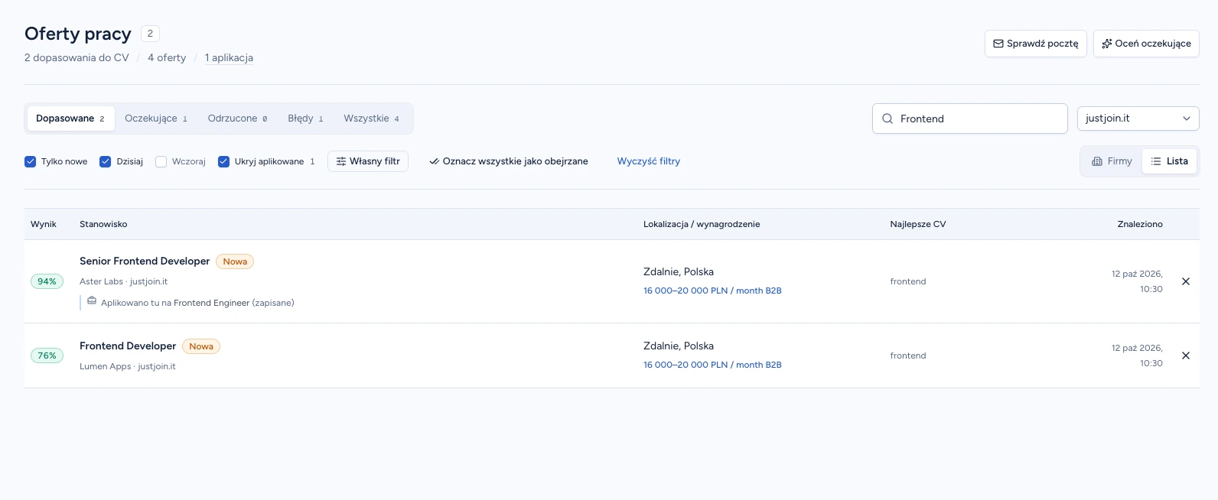The image size is (1218, 500).
Task: Click the 94% match score badge
Action: tap(47, 281)
